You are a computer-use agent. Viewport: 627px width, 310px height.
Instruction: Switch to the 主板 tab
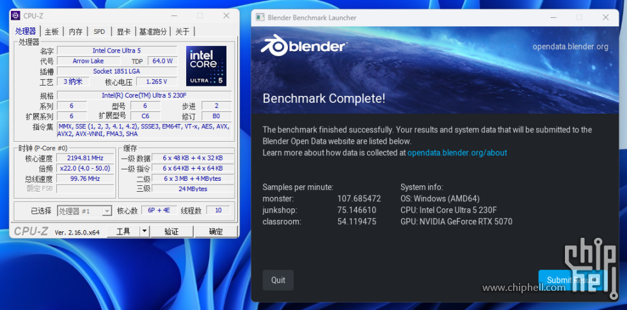coord(52,31)
